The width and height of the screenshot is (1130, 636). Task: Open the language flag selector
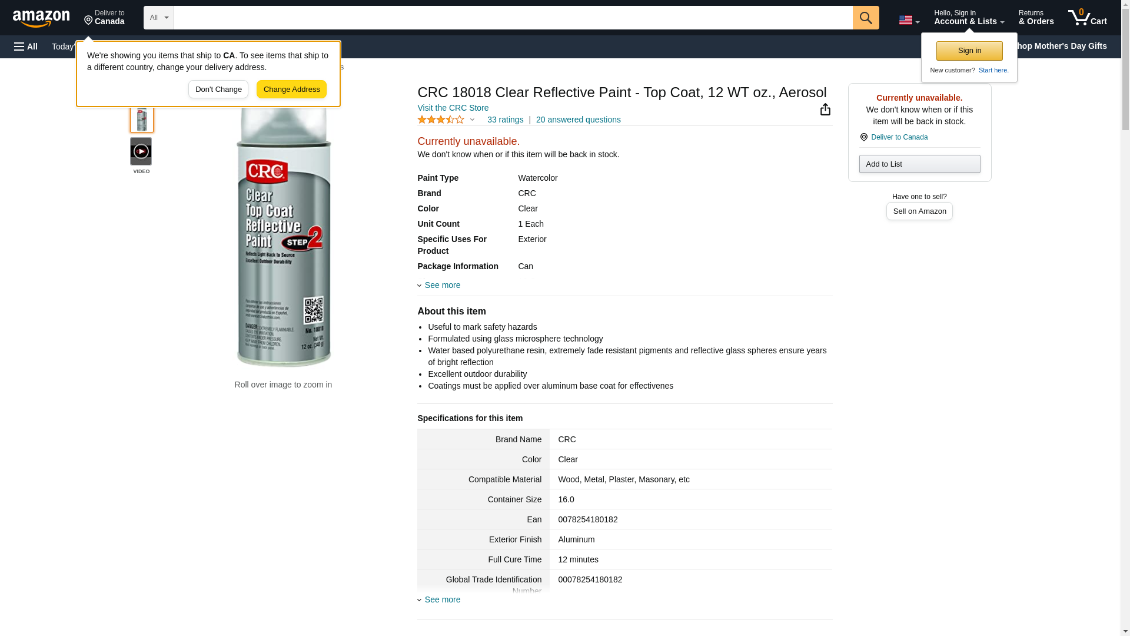909,20
